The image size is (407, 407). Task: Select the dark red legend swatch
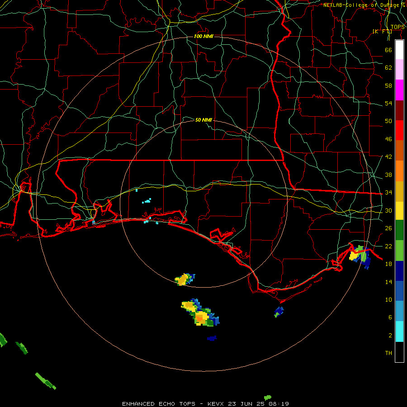(x=399, y=110)
